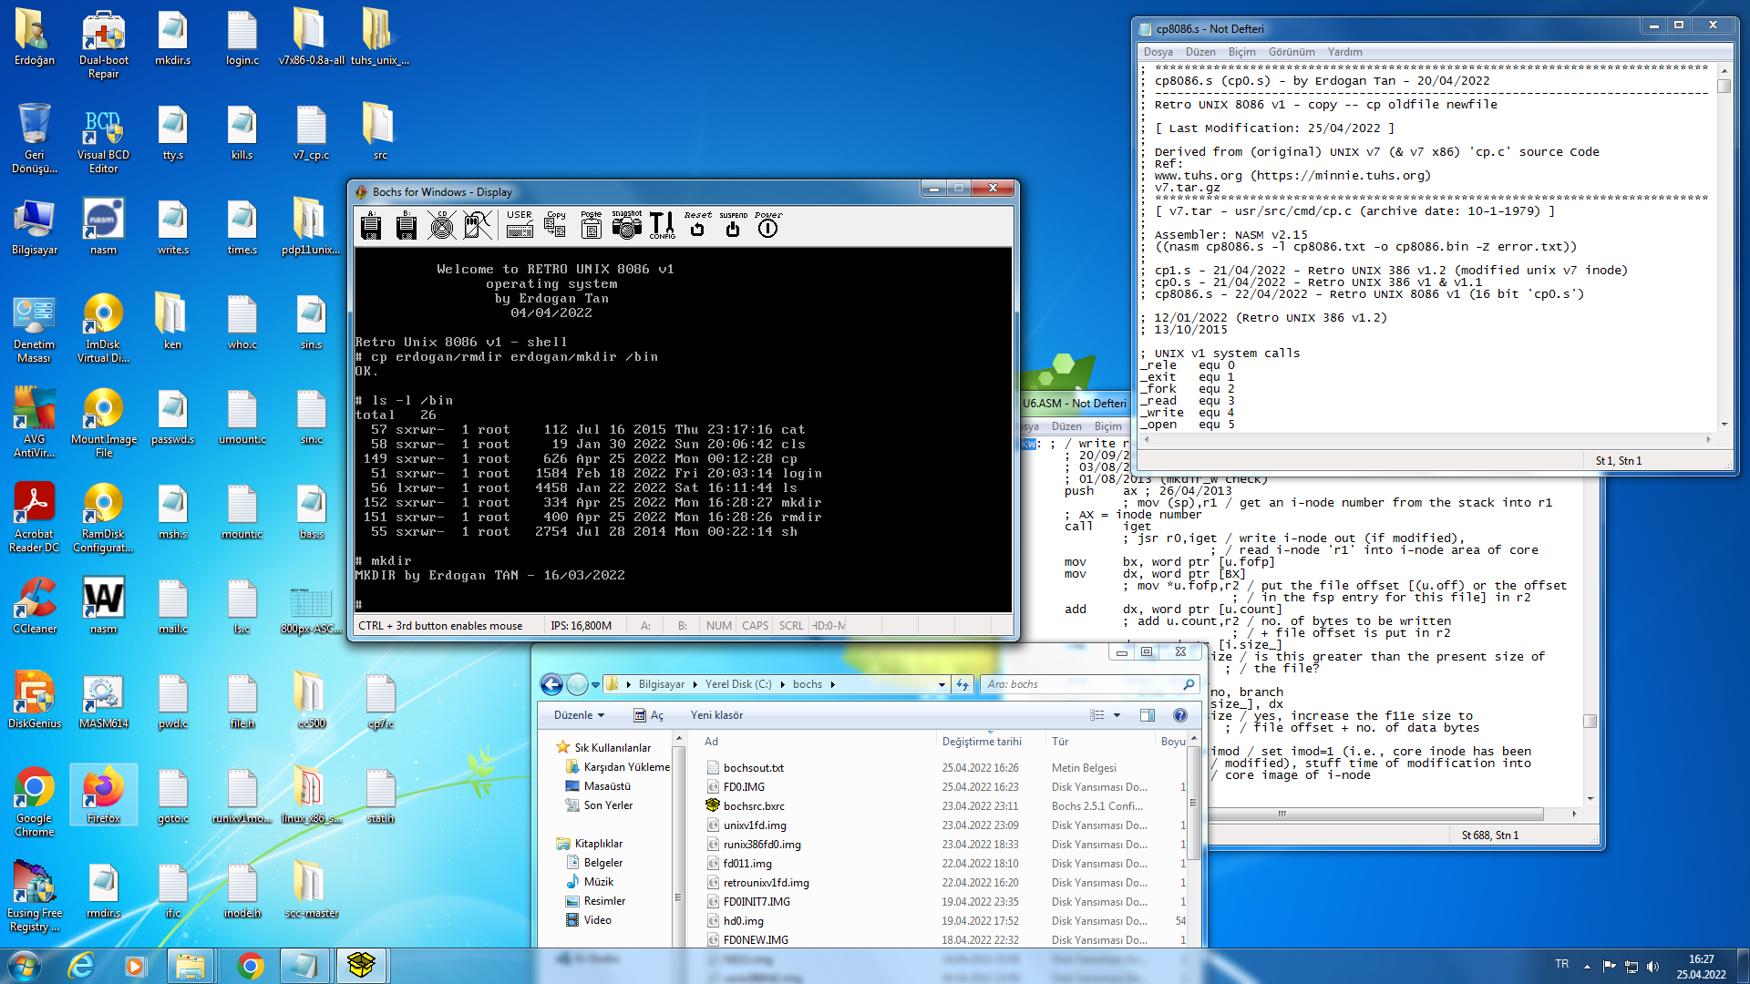Expand the view options dropdown arrow
1750x984 pixels.
coord(1117,715)
